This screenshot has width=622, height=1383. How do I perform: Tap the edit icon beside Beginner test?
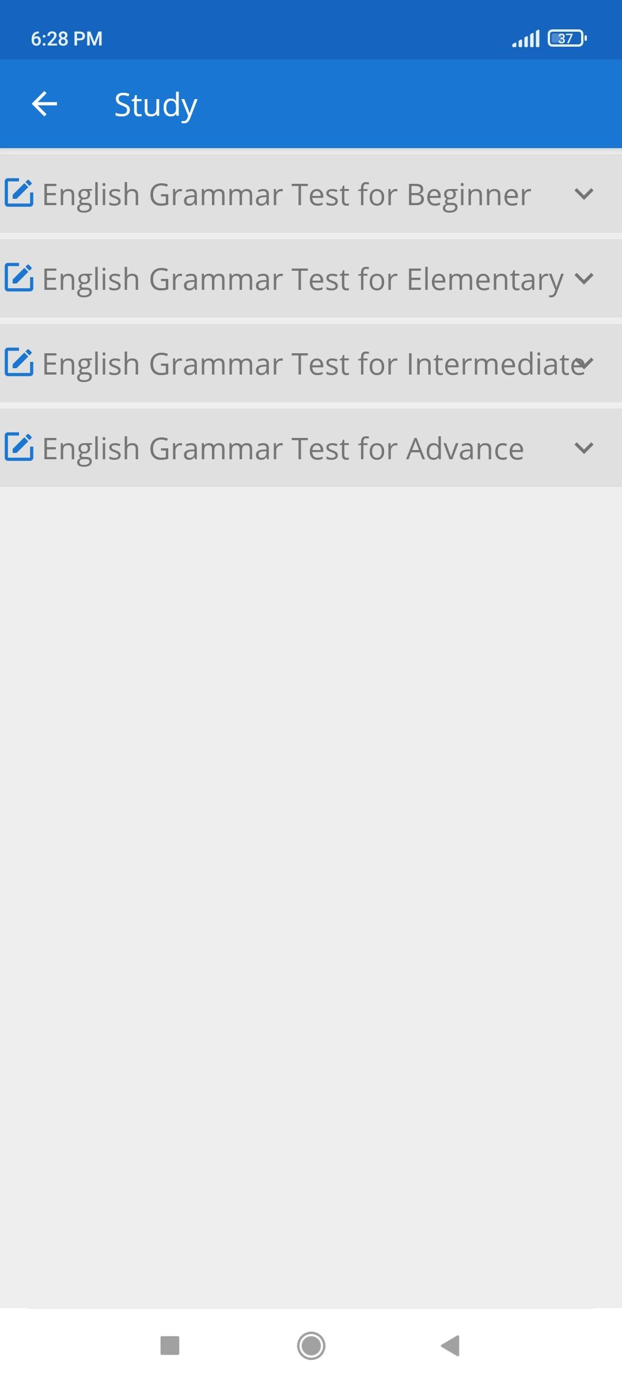coord(19,193)
